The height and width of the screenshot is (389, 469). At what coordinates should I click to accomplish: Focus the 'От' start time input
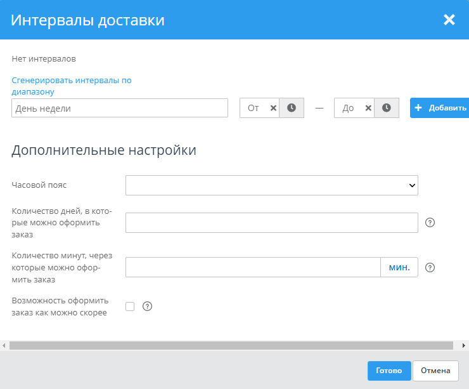(254, 108)
